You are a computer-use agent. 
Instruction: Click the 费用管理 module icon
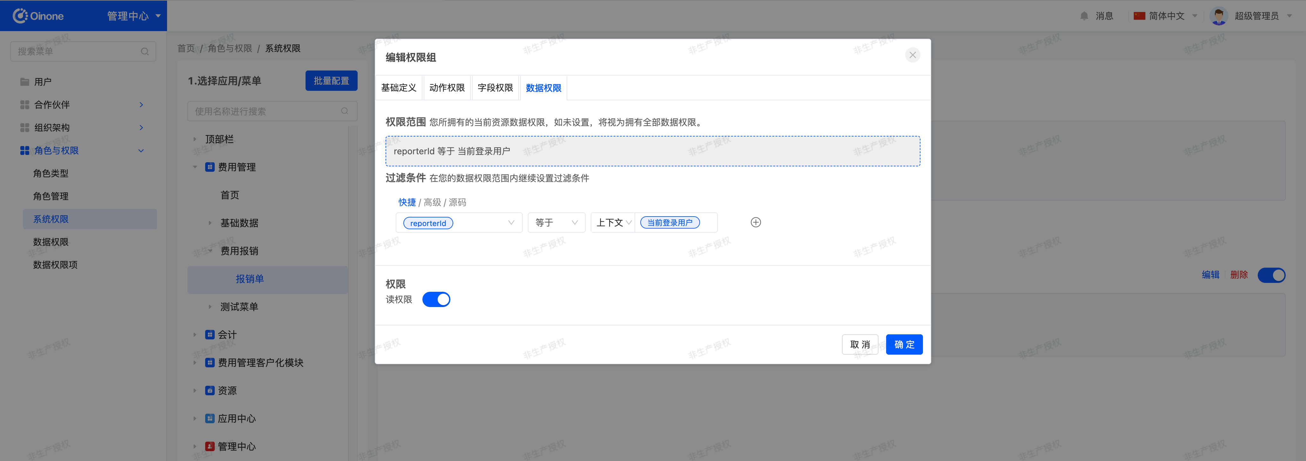[x=209, y=167]
